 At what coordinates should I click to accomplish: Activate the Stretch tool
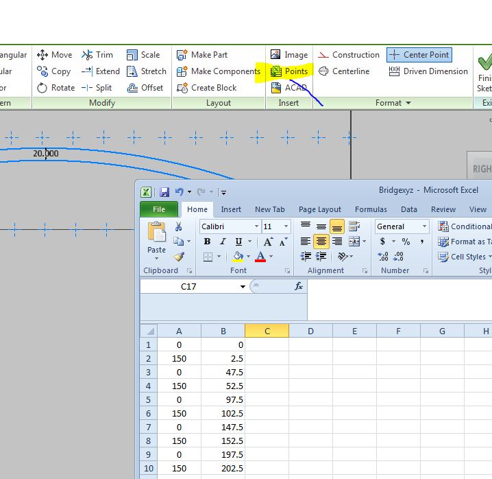tap(146, 71)
